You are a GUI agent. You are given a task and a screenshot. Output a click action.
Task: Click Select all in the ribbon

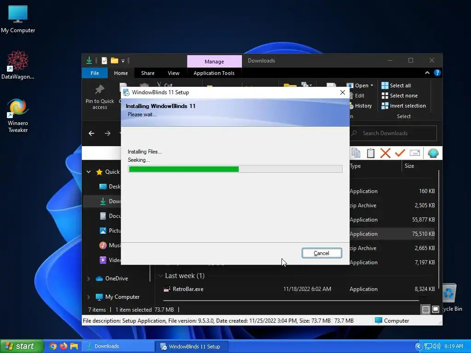[x=396, y=85]
